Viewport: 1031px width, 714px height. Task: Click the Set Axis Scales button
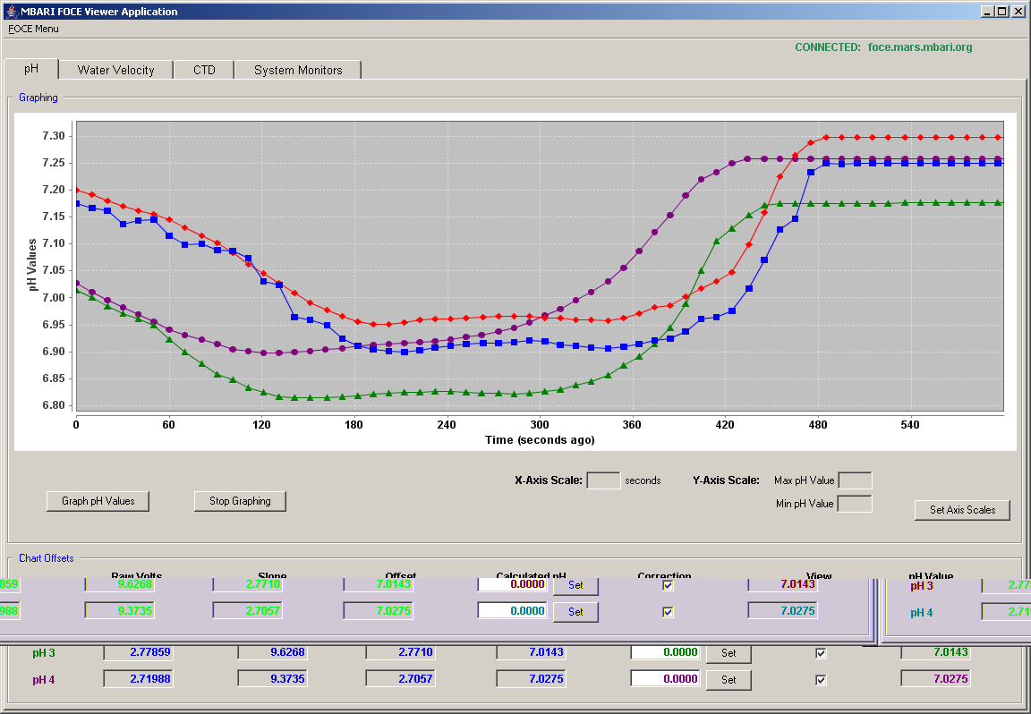click(962, 509)
